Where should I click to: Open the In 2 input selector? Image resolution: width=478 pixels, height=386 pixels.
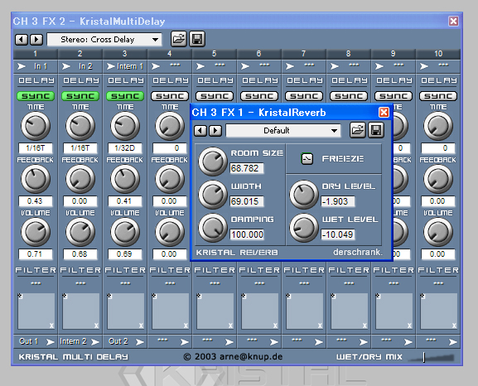tap(80, 66)
